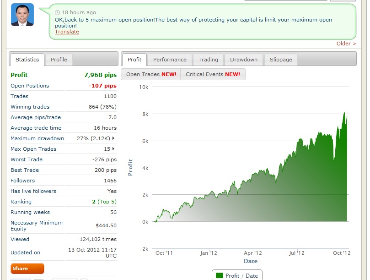Click the orange Share button
This screenshot has width=370, height=280.
(x=27, y=269)
